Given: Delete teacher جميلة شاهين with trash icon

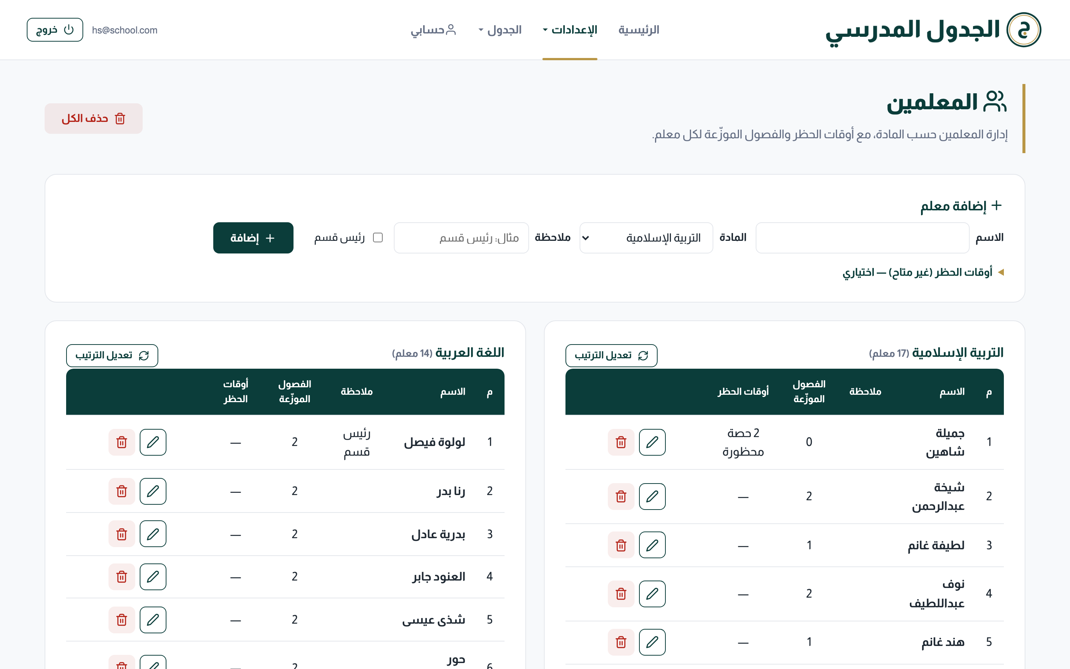Looking at the screenshot, I should point(621,442).
